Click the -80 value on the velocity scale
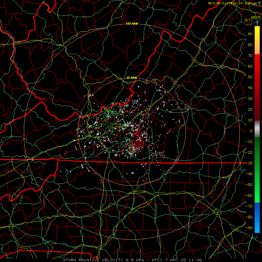Viewport: 262px width, 262px height. 249,217
